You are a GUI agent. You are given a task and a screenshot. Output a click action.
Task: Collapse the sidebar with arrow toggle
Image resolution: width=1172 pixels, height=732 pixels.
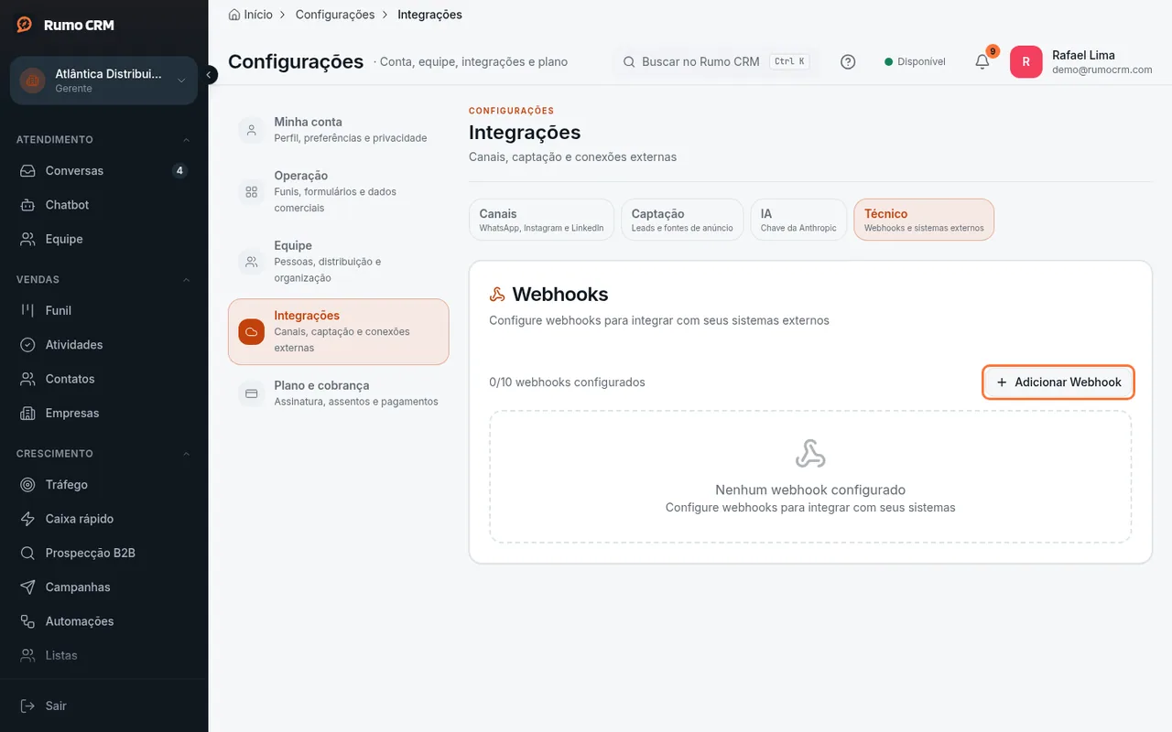[x=210, y=75]
